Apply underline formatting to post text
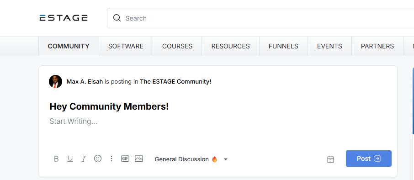This screenshot has height=180, width=414. tap(70, 159)
